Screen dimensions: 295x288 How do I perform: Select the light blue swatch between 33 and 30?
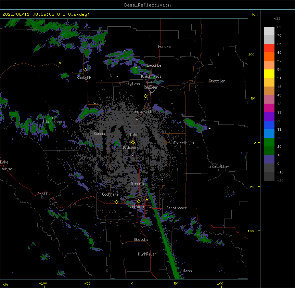(x=269, y=134)
